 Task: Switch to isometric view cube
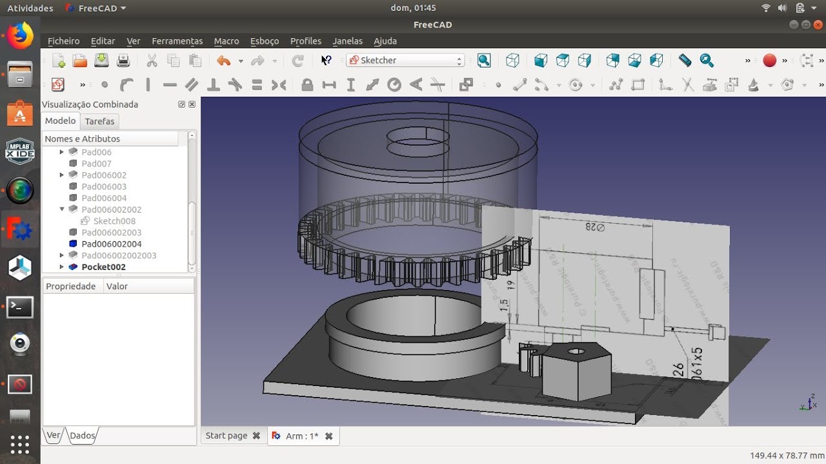point(512,61)
